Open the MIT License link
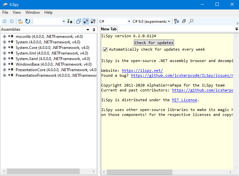This screenshot has height=176, width=239. [184, 100]
